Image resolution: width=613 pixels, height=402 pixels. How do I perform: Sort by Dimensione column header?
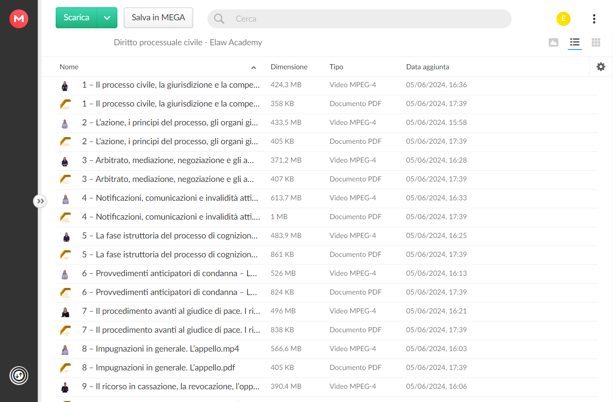pos(289,67)
